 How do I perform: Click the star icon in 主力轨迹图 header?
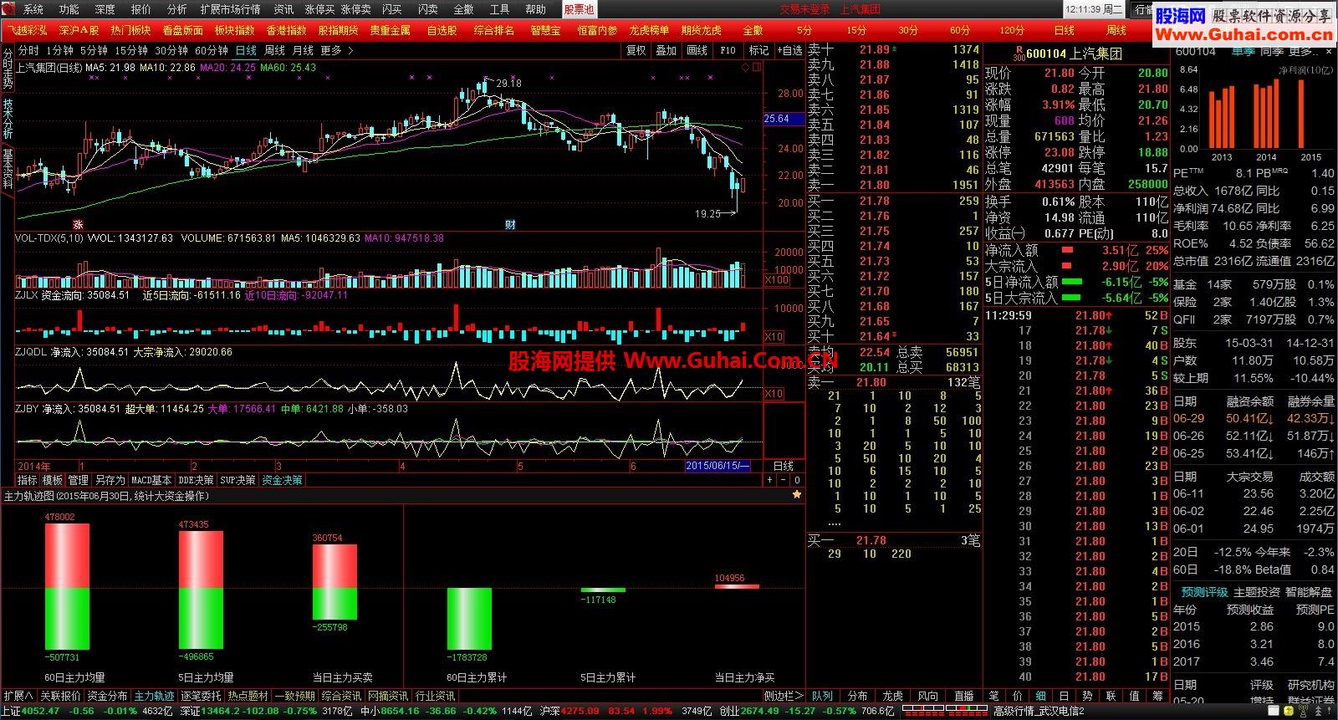pos(797,495)
